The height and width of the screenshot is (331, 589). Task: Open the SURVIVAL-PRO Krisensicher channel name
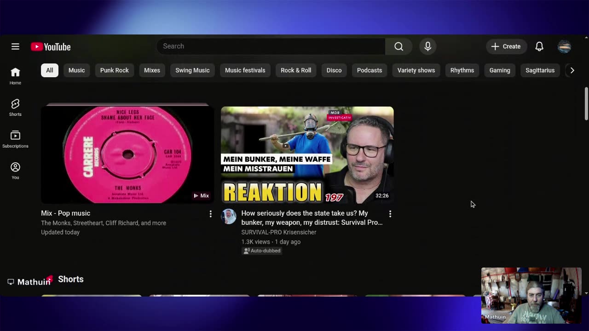(x=279, y=232)
